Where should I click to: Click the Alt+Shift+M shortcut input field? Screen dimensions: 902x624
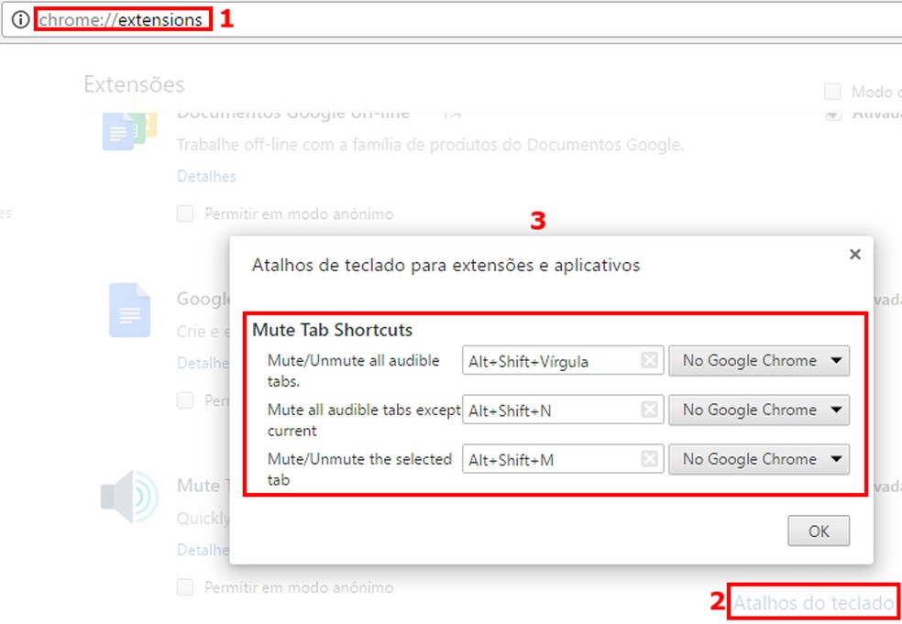coord(550,459)
